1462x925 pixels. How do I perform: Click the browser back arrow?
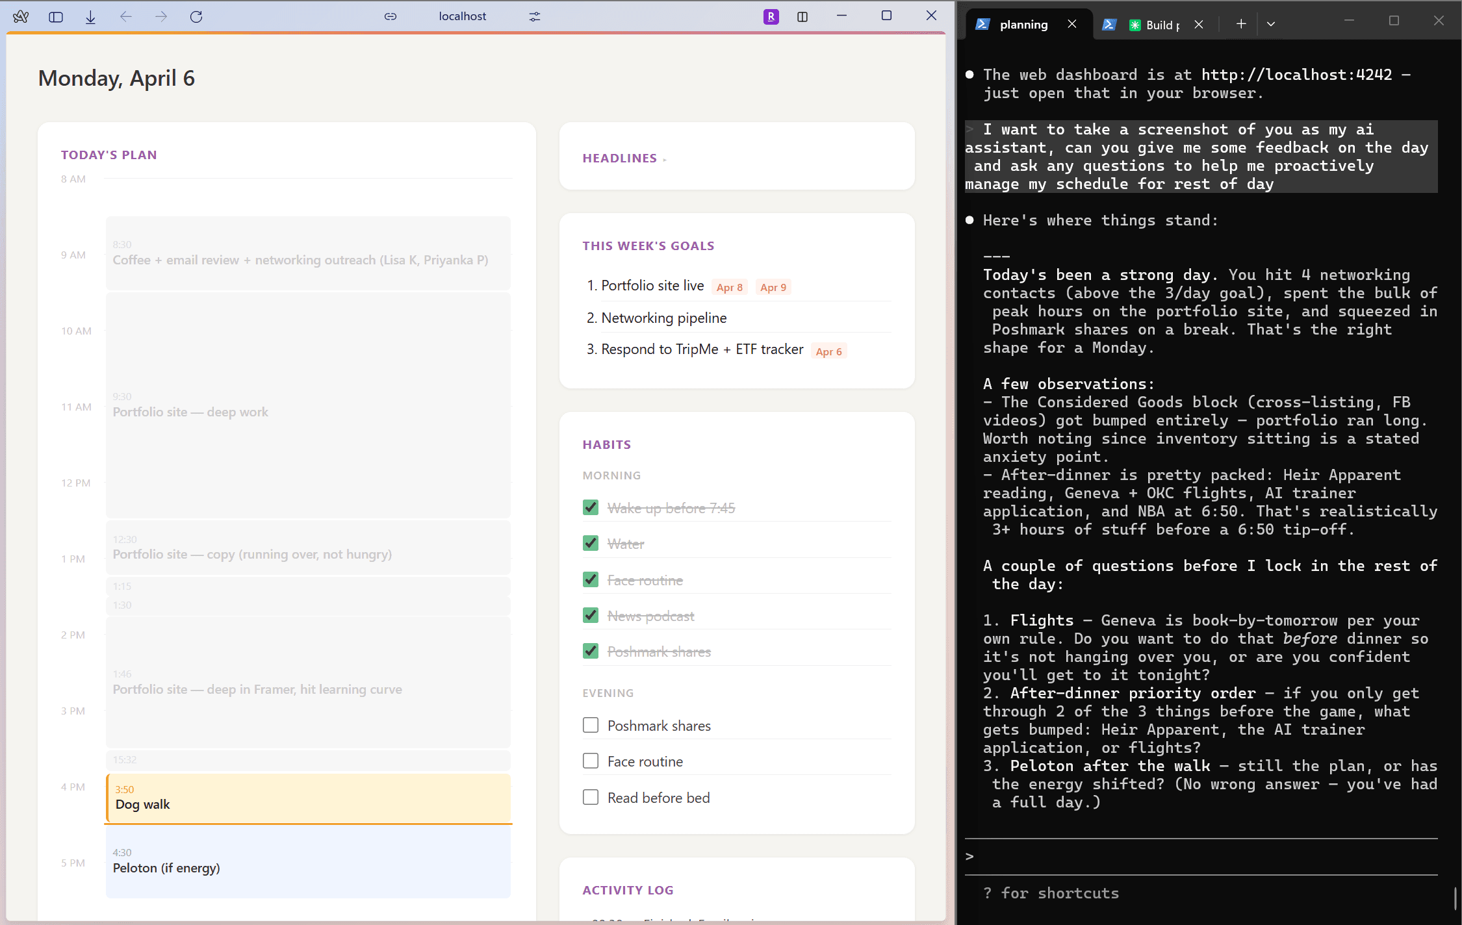point(126,17)
